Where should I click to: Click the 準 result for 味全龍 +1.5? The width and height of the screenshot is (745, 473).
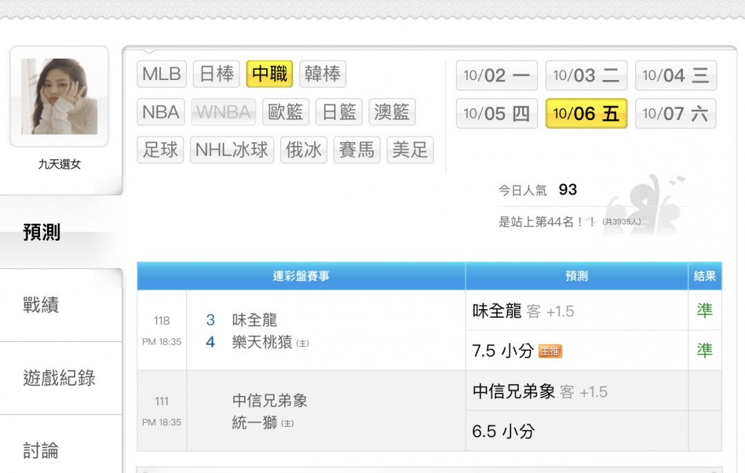point(704,310)
